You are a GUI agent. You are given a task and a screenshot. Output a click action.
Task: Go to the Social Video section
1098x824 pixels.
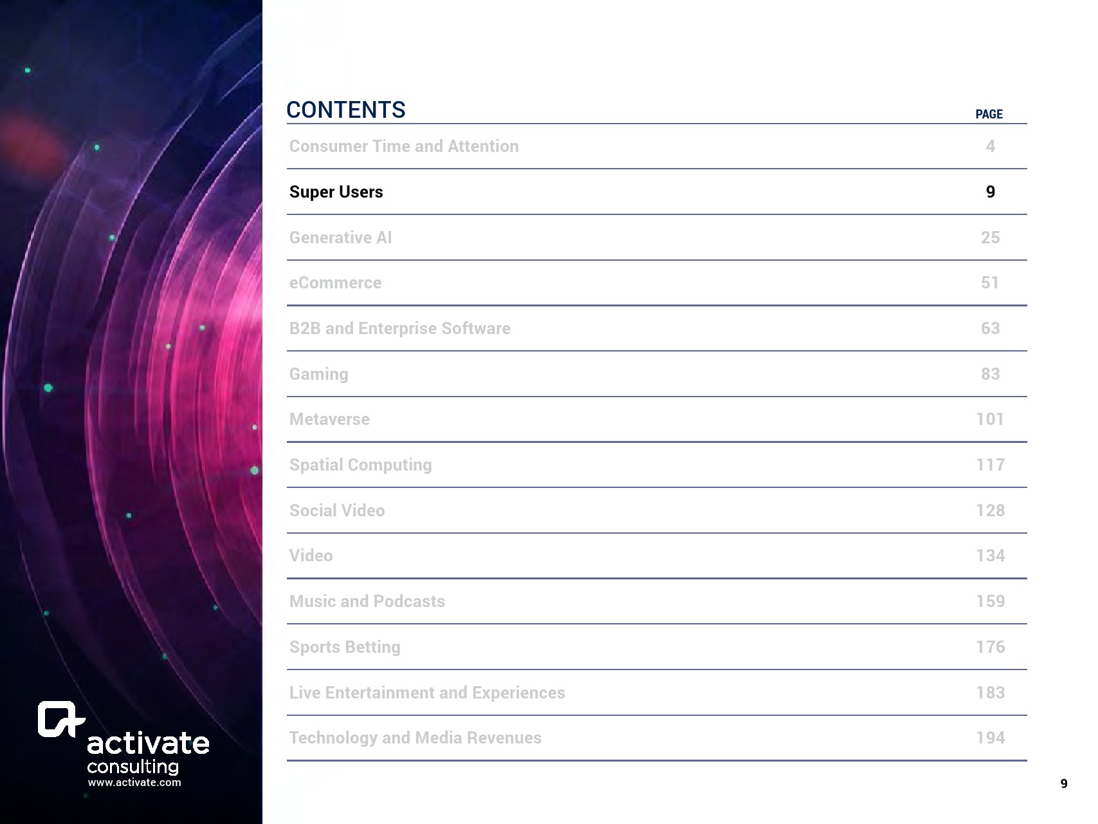(x=336, y=510)
